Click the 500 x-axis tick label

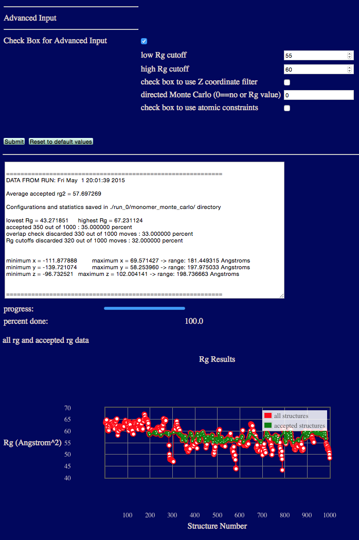217,515
